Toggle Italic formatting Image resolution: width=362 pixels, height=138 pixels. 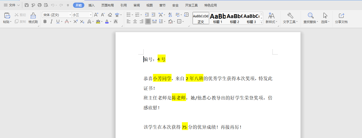[x=51, y=22]
